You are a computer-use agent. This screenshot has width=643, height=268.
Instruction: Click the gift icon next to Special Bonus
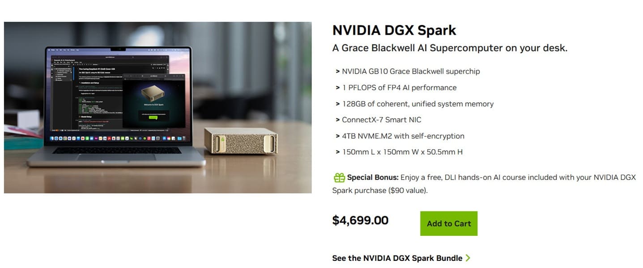(x=339, y=177)
